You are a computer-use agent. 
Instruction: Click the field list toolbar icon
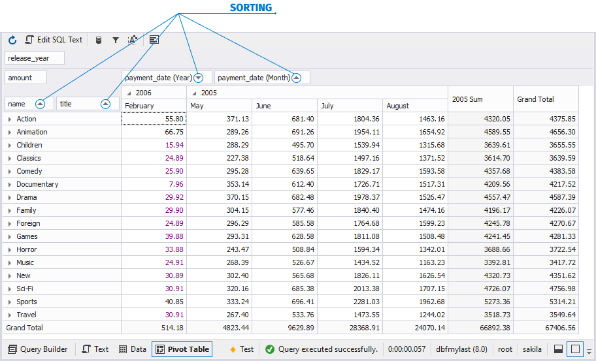click(x=154, y=40)
